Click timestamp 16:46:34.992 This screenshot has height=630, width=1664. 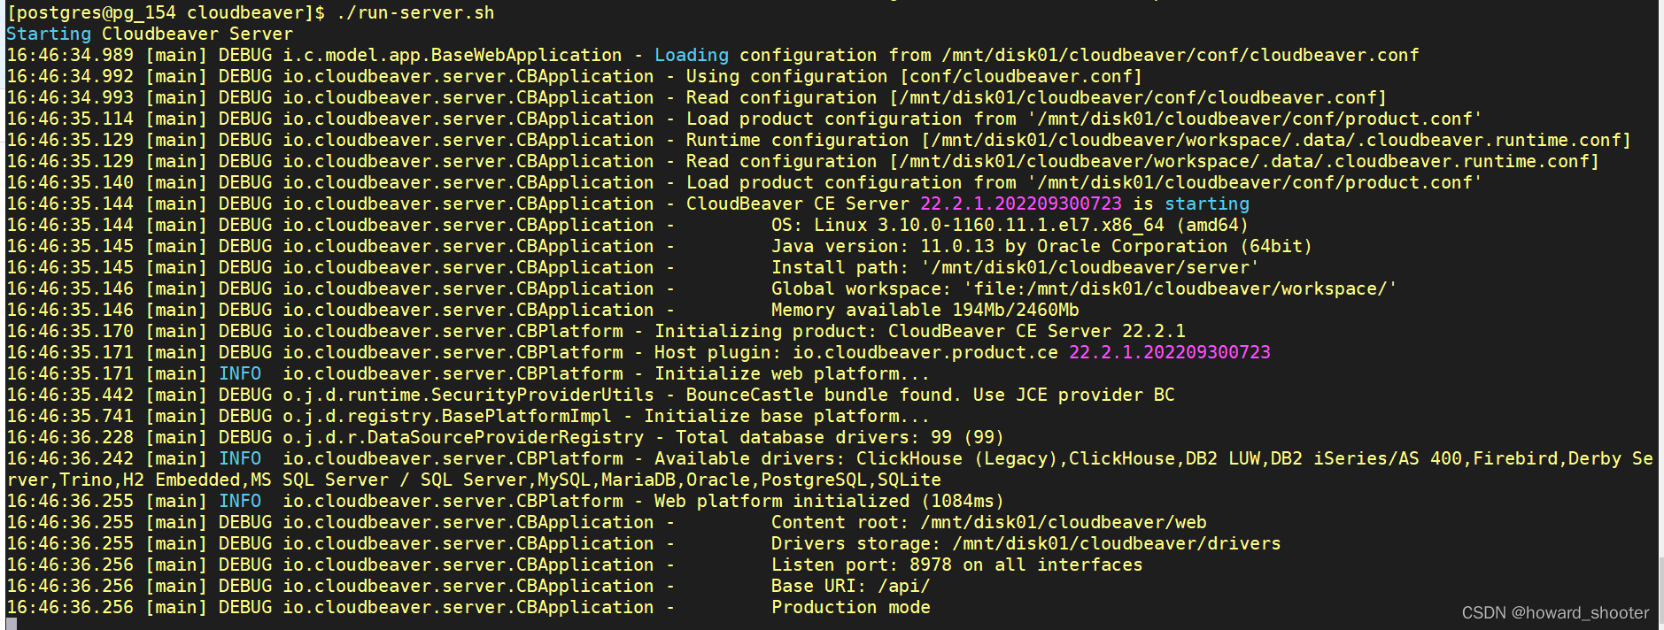tap(70, 77)
